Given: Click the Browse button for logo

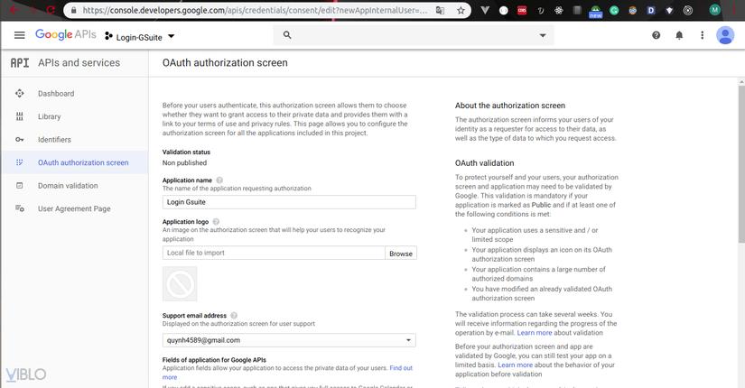Looking at the screenshot, I should coord(401,254).
